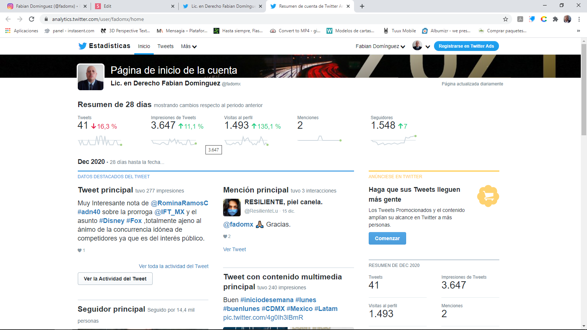Screen dimensions: 587x330
Task: Expand the bookmarks overflow chevron
Action: [x=579, y=31]
